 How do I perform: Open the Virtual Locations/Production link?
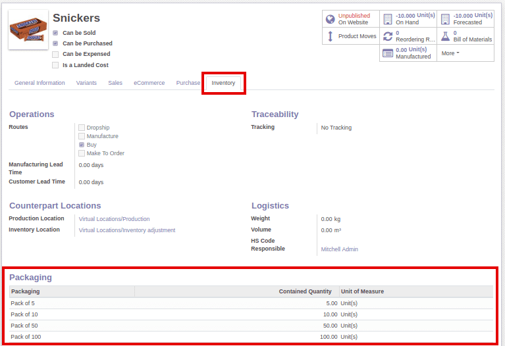pyautogui.click(x=114, y=219)
